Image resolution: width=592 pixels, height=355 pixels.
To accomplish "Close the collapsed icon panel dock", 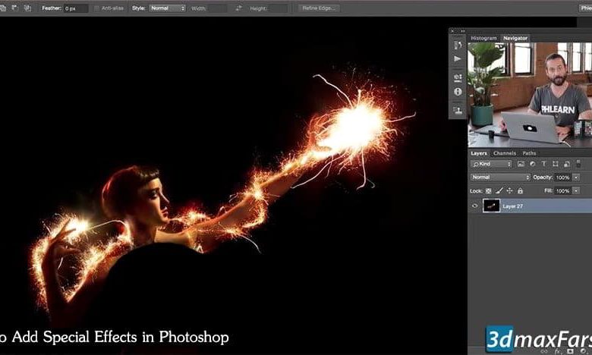I will tap(452, 31).
